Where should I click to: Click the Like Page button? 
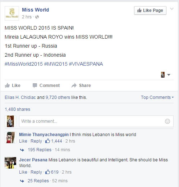(150, 10)
